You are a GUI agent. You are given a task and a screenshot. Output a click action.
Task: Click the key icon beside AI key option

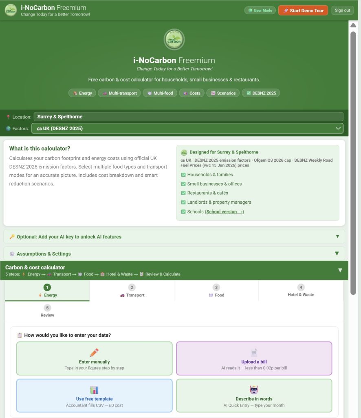pyautogui.click(x=12, y=237)
